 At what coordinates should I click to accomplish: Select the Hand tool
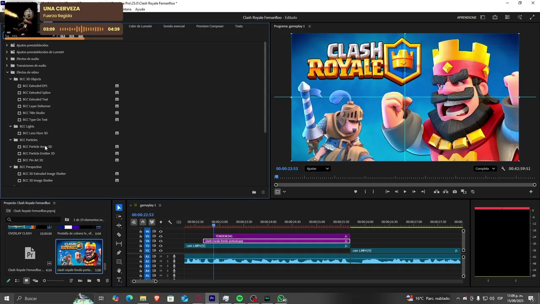(119, 271)
